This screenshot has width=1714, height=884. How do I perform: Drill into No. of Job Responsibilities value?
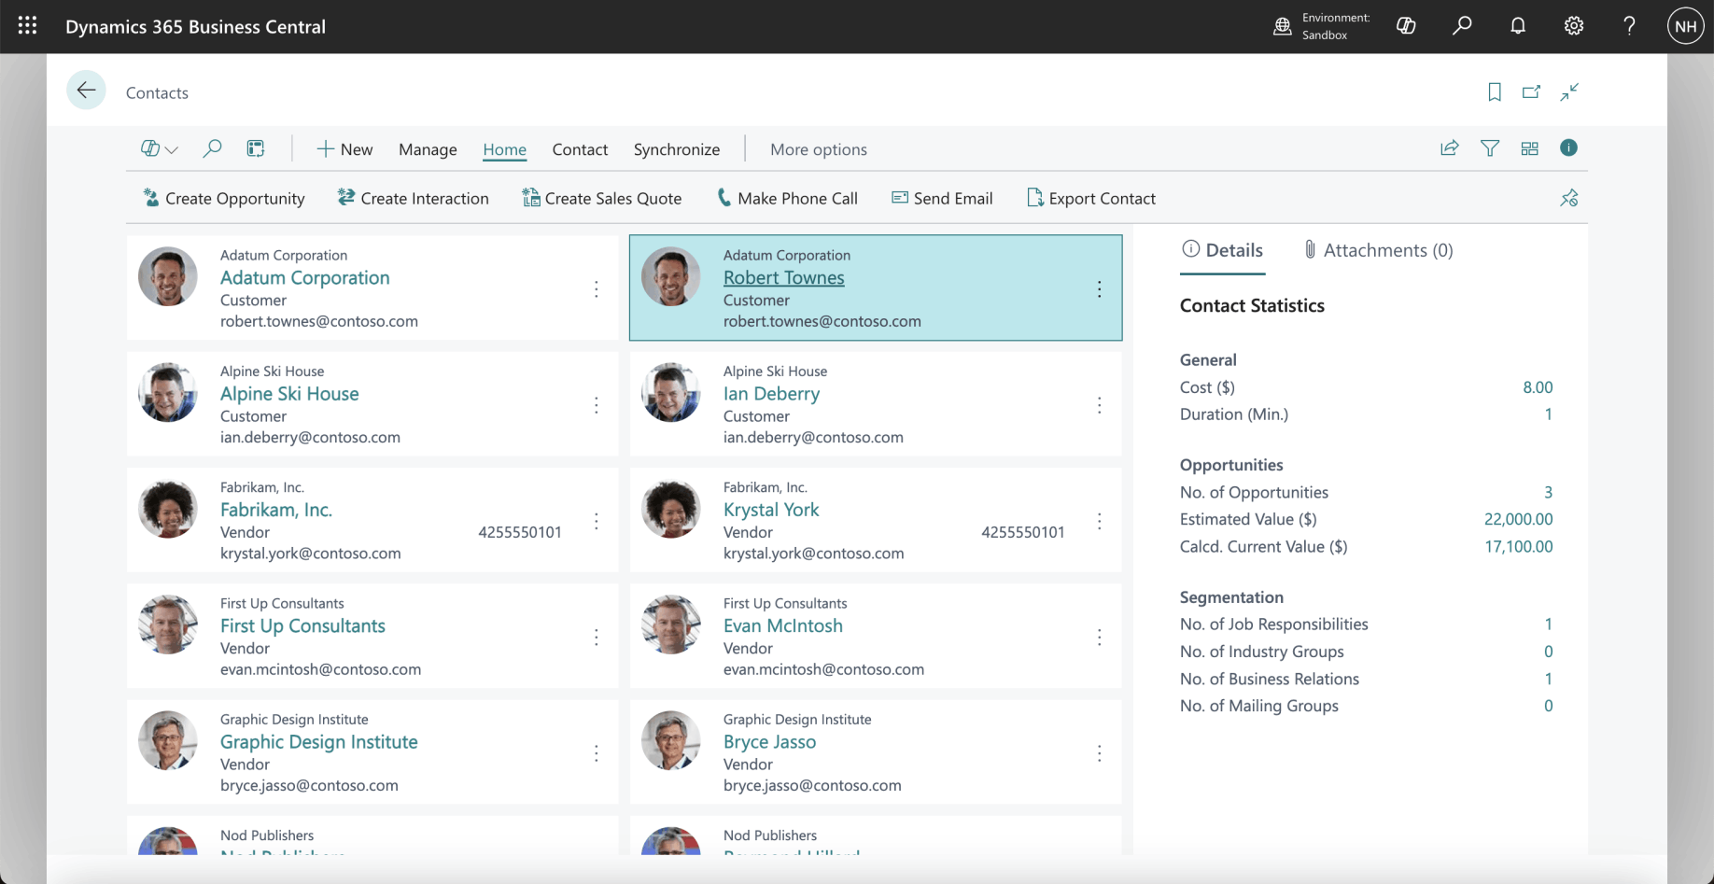point(1548,624)
